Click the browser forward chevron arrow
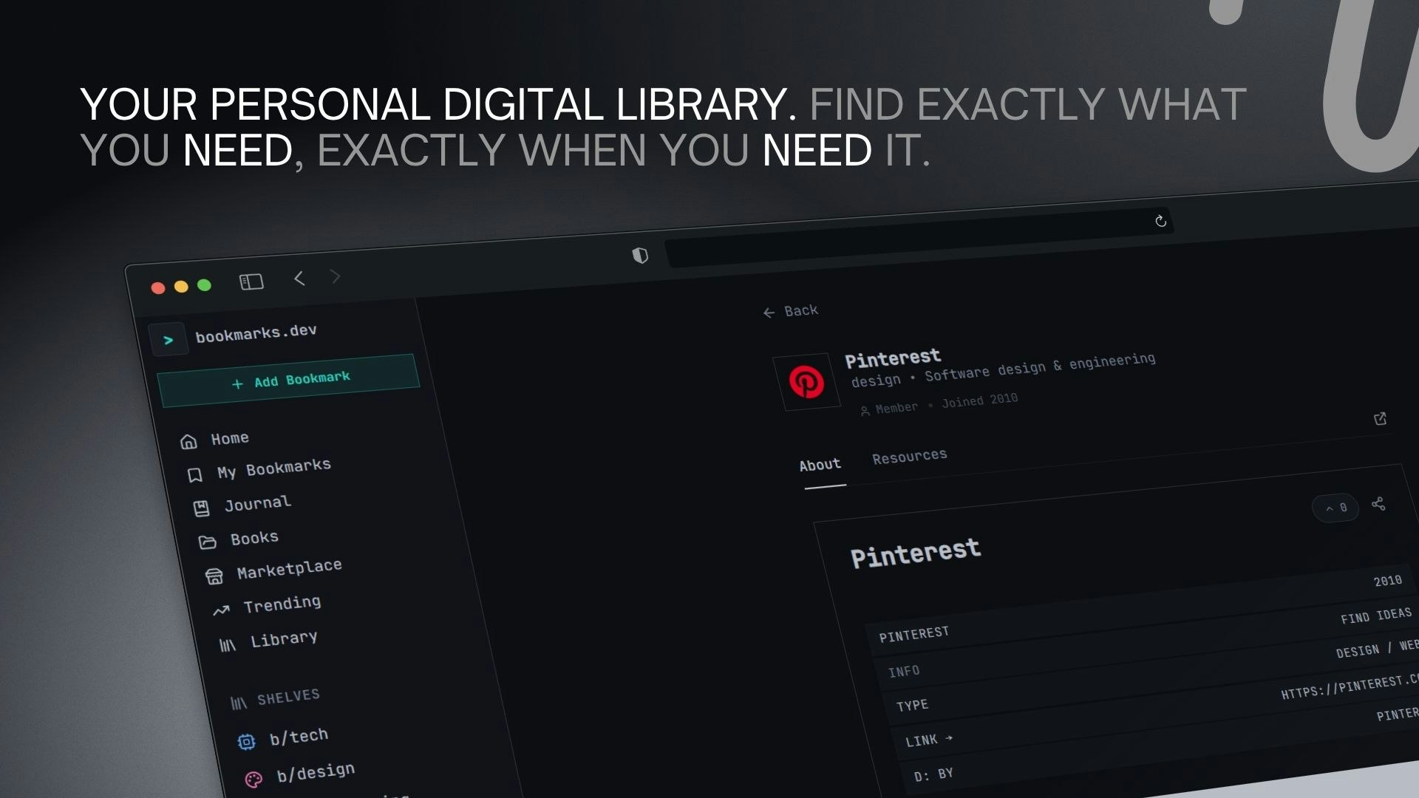 click(x=336, y=276)
